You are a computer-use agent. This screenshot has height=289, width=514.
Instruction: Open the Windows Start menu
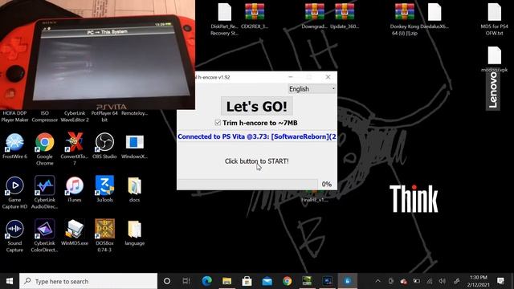(10, 281)
